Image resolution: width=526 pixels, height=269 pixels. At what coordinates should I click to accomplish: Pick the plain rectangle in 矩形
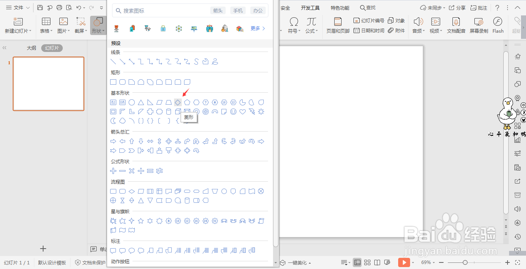[x=113, y=82]
